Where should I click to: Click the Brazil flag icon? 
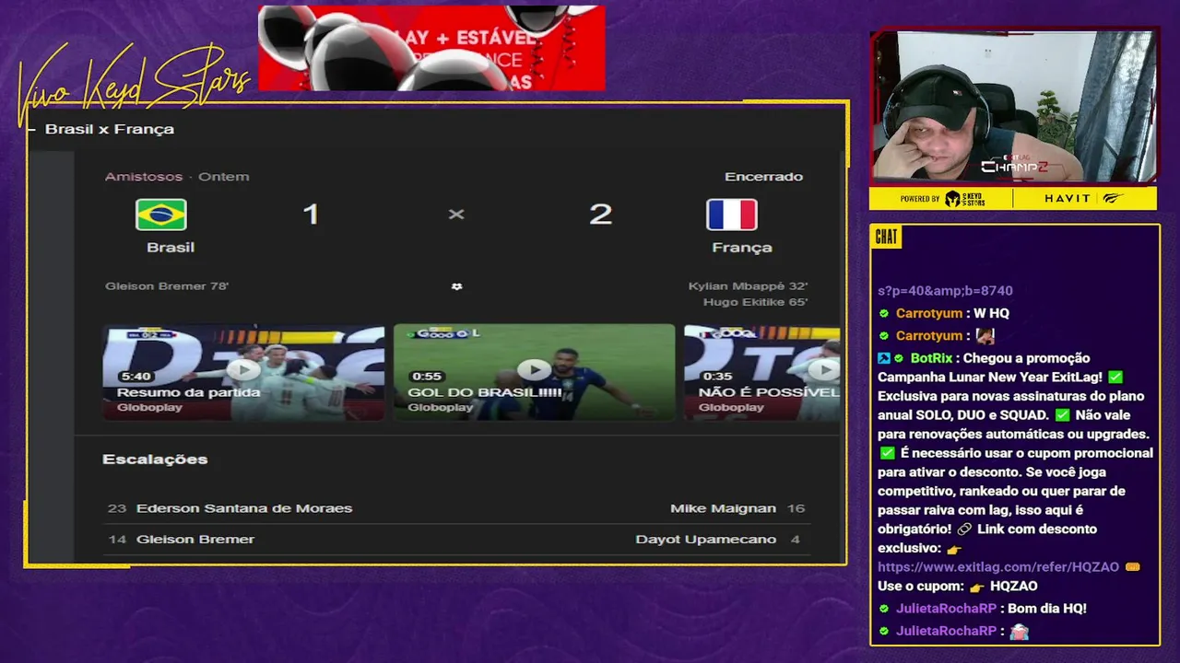(160, 215)
